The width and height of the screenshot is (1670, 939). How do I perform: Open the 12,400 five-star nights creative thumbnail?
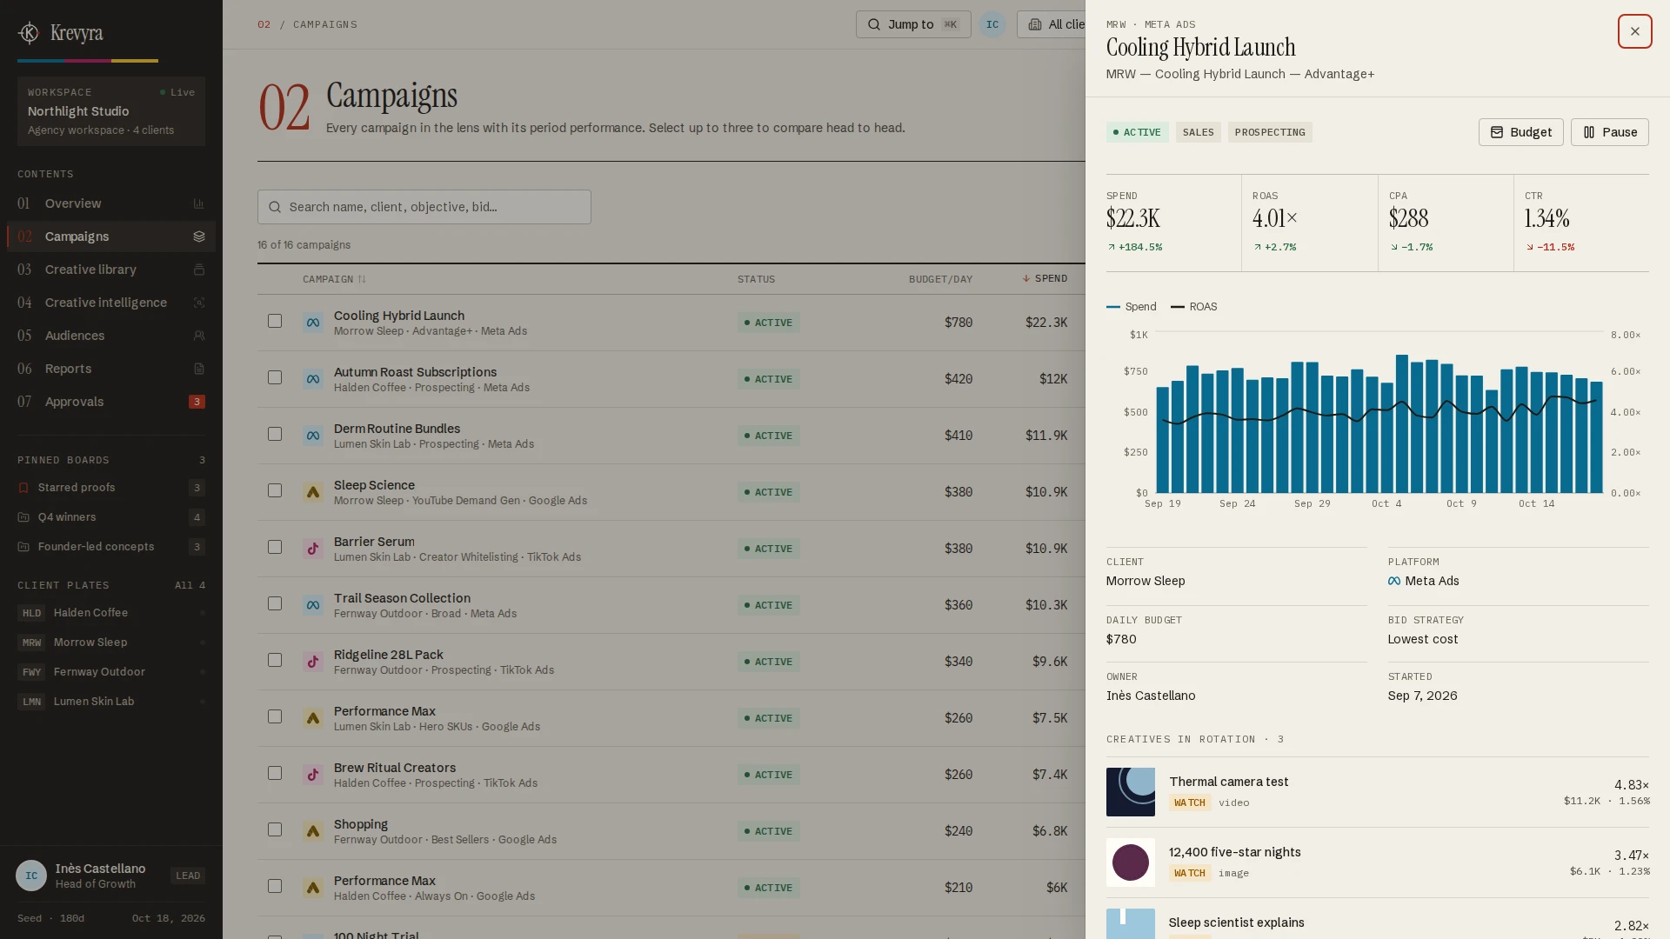[1131, 862]
